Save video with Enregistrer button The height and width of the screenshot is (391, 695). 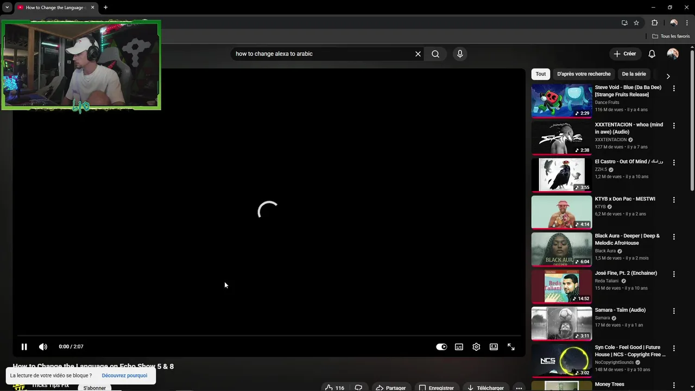[x=437, y=388]
